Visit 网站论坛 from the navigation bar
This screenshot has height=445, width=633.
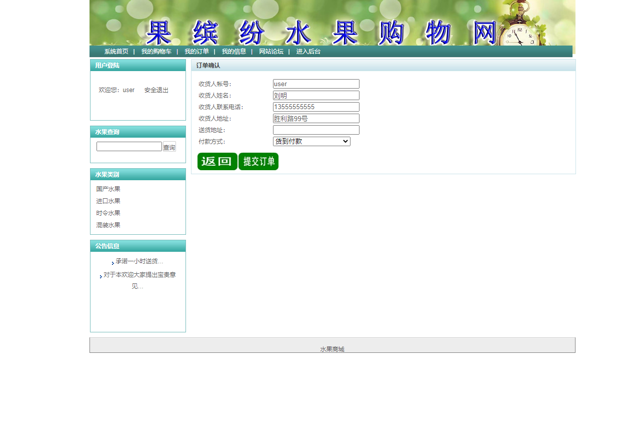coord(271,52)
